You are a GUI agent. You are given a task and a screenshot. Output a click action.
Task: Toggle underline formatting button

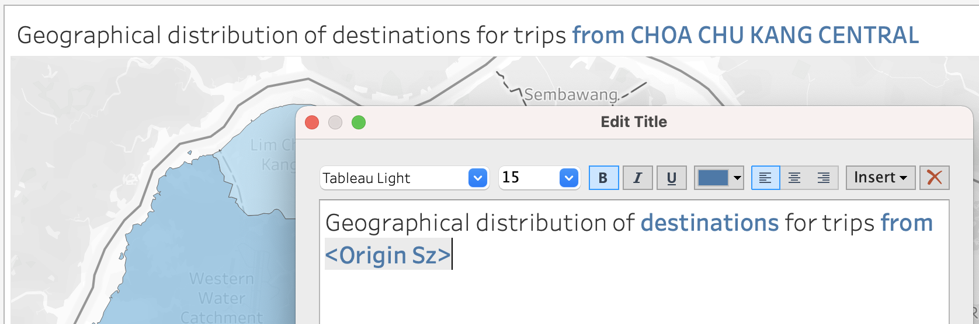[671, 178]
